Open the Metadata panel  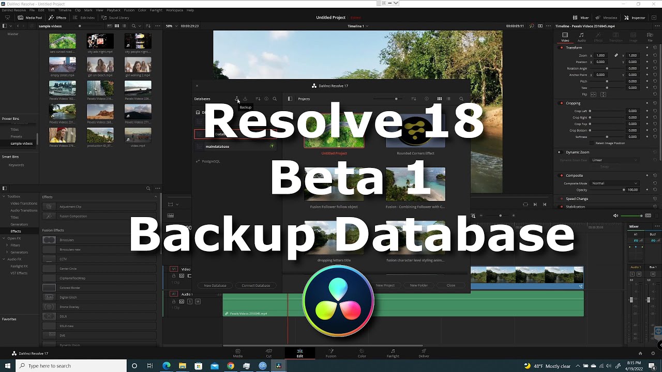pos(607,18)
